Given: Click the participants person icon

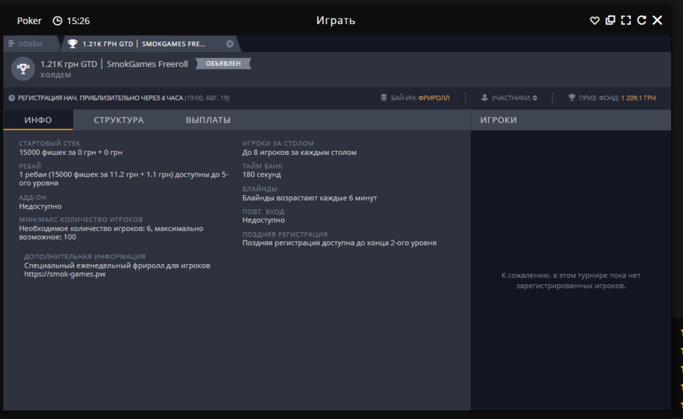Looking at the screenshot, I should pyautogui.click(x=484, y=98).
